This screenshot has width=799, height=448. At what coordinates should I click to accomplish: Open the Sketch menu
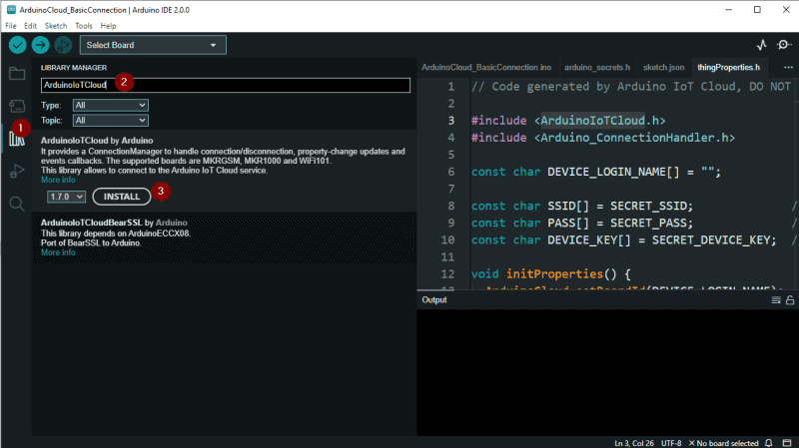point(56,25)
